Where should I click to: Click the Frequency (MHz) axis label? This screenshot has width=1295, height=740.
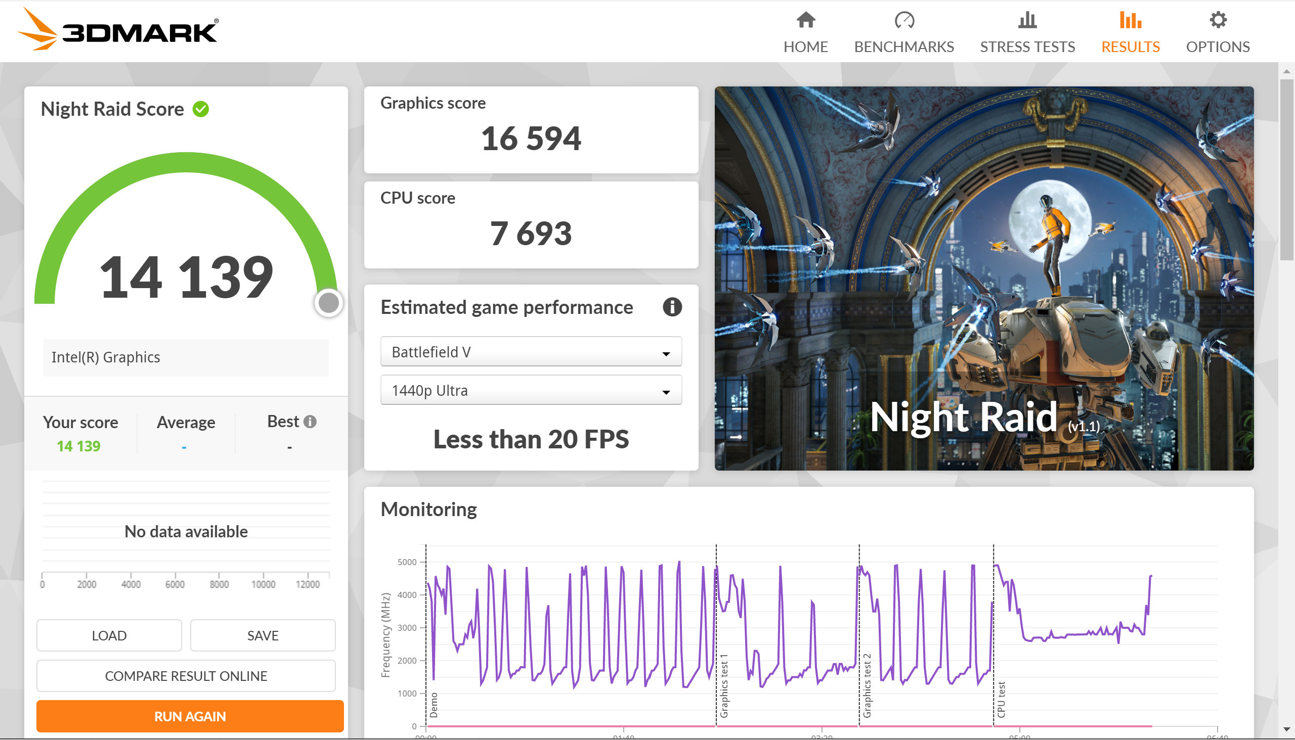[385, 635]
